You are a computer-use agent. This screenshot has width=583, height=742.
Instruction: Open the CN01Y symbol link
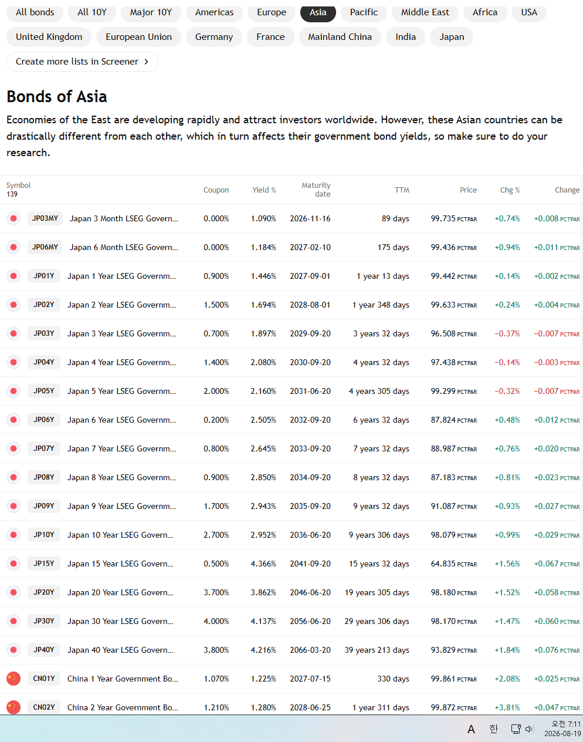pos(44,679)
